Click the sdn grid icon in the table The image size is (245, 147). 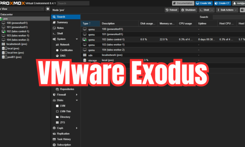tap(85, 55)
